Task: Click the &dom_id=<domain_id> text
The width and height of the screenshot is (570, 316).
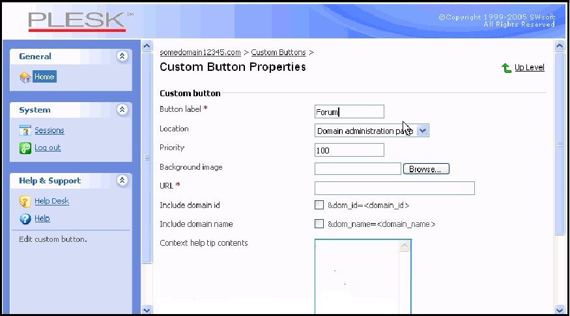Action: tap(368, 205)
